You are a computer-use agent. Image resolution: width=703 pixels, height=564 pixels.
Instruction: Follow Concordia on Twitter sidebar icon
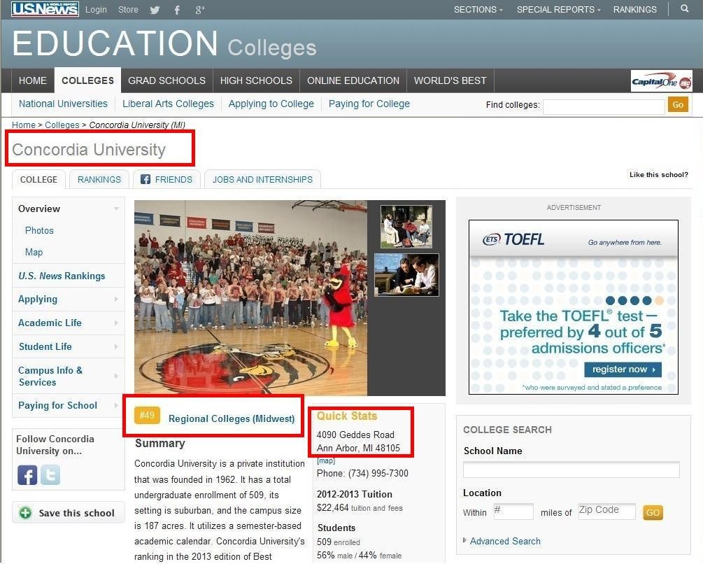[x=50, y=475]
